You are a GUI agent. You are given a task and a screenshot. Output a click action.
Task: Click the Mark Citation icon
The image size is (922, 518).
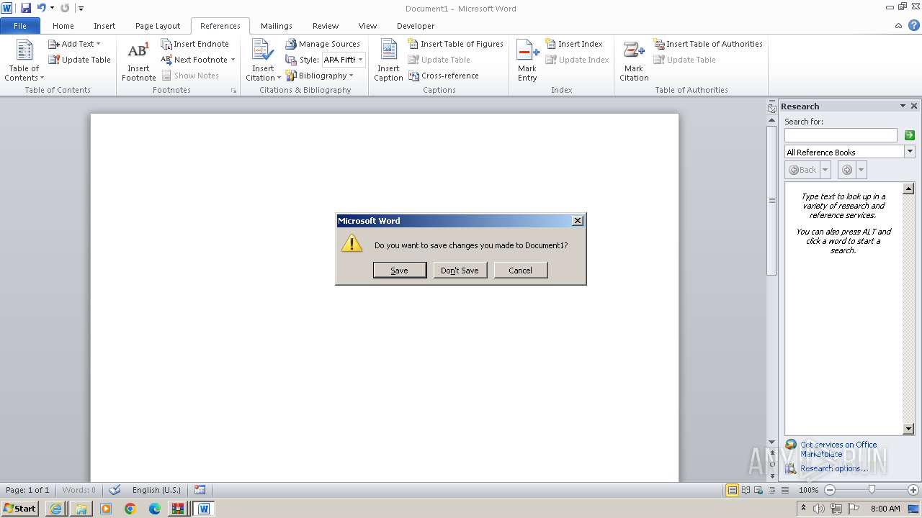pyautogui.click(x=634, y=60)
